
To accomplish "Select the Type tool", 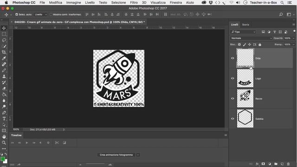I will point(4,119).
